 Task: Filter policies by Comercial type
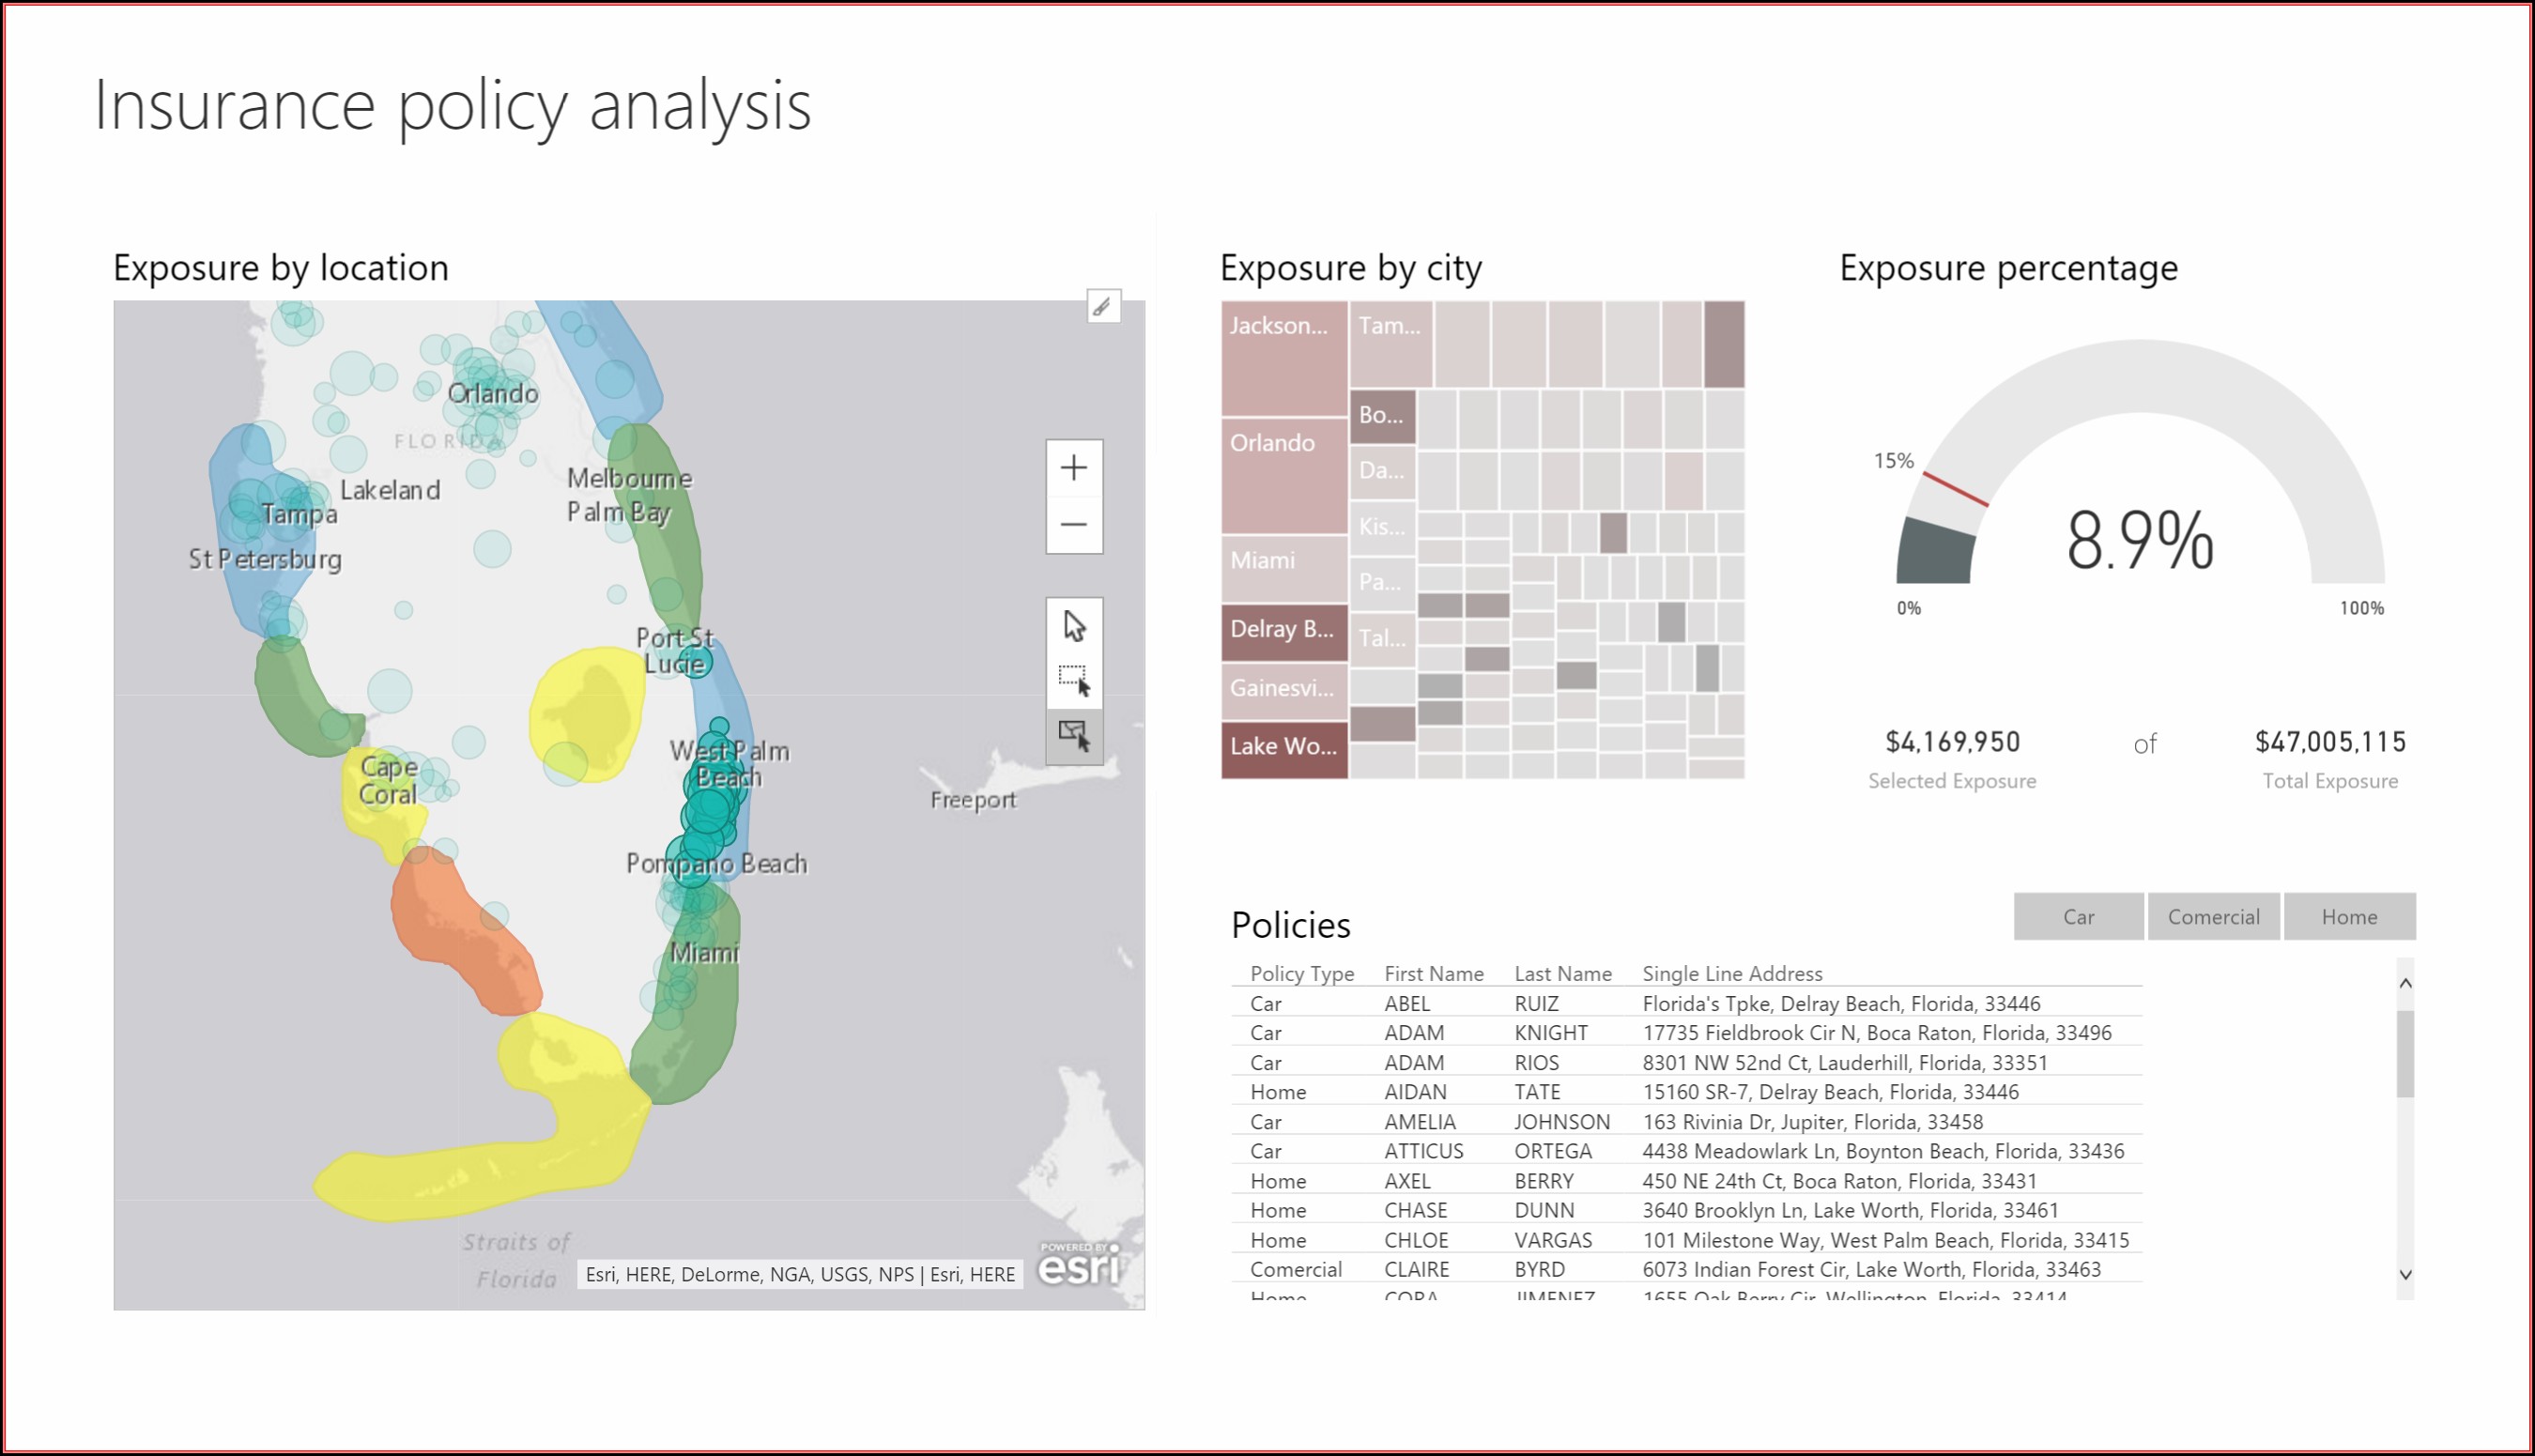(x=2213, y=917)
